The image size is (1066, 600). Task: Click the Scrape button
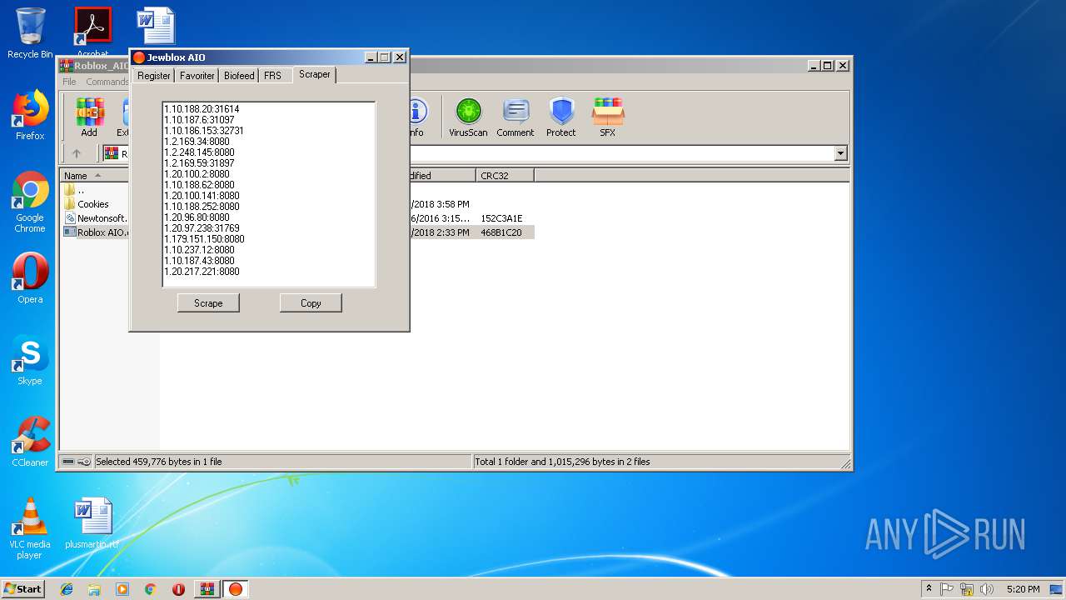[208, 303]
